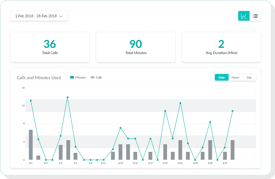Select the Date tab
The image size is (275, 179).
(x=222, y=77)
